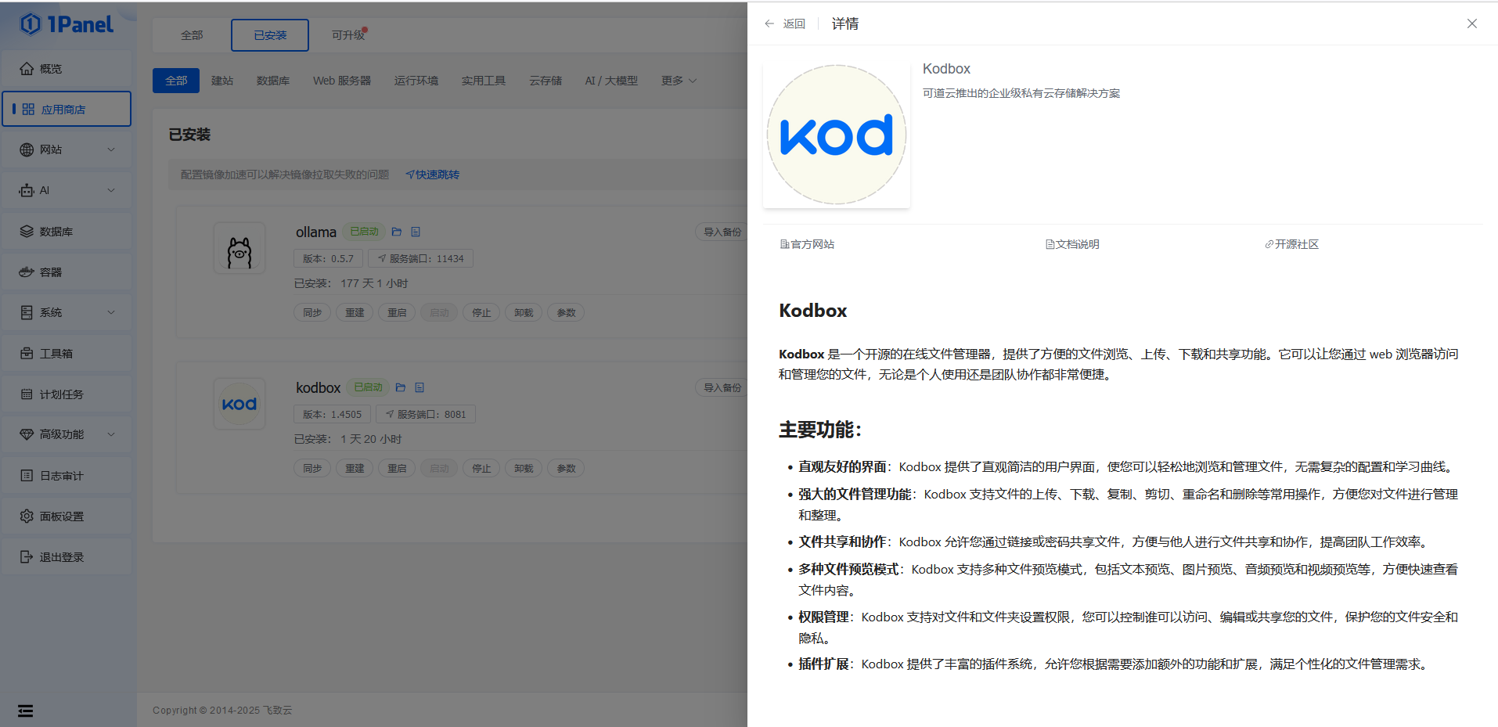Image resolution: width=1498 pixels, height=727 pixels.
Task: Click 参数 button for ollama
Action: tap(566, 313)
